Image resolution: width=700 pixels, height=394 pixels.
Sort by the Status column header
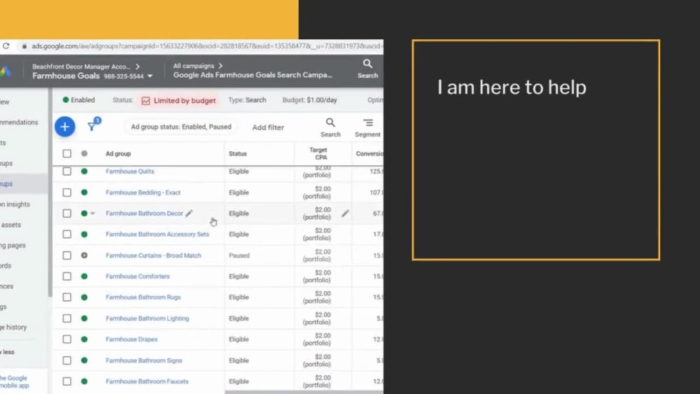coord(237,153)
